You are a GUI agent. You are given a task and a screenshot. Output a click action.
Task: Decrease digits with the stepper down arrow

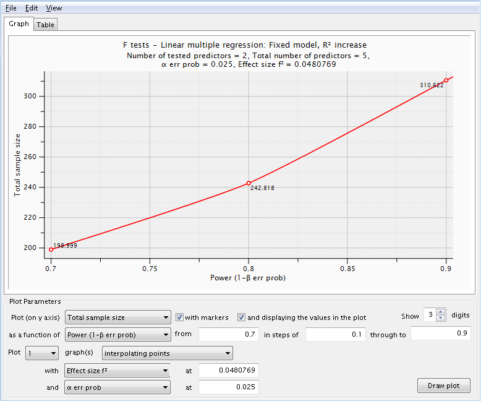click(x=440, y=319)
